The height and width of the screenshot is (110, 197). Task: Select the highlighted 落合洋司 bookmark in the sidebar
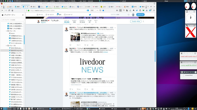[x=12, y=50]
